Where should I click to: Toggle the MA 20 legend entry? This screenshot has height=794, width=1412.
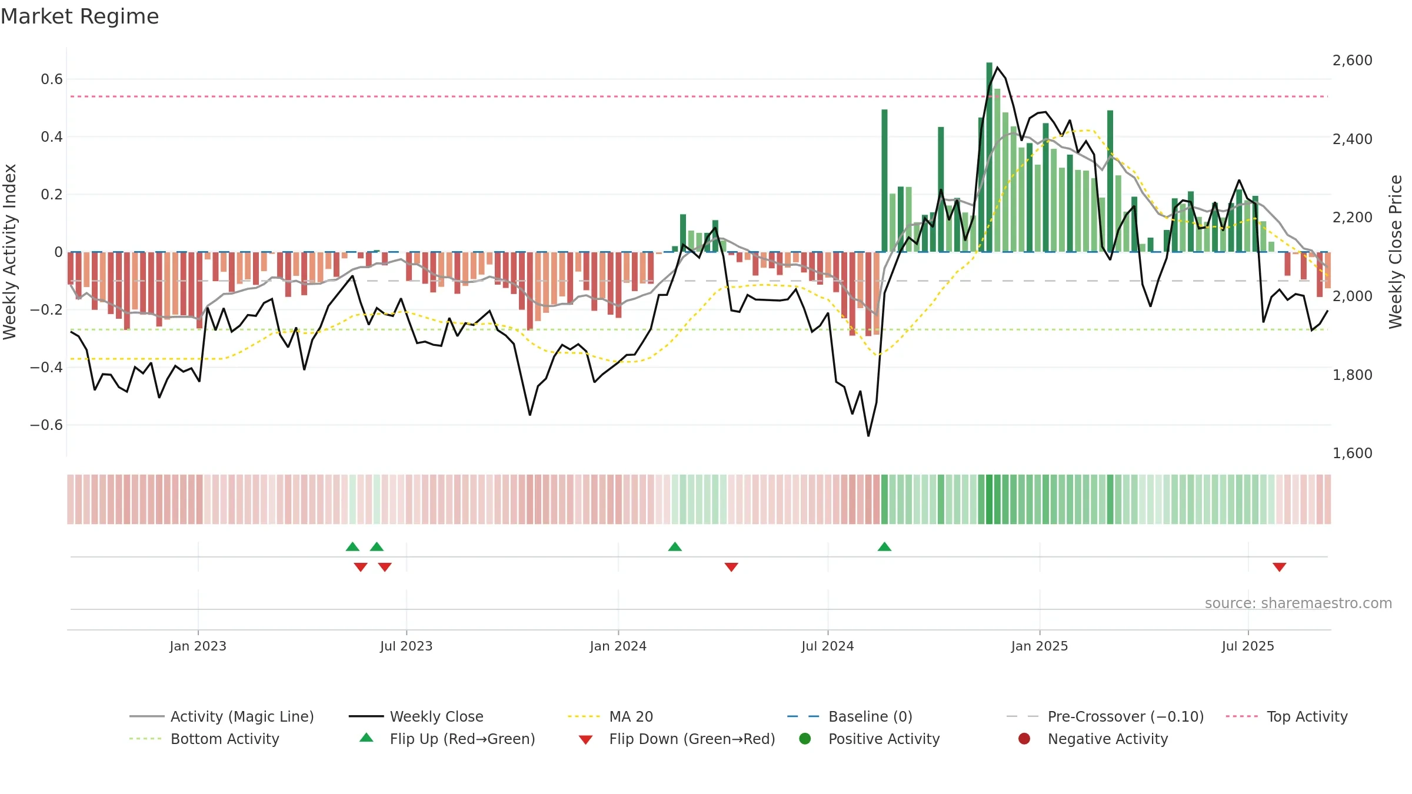click(610, 716)
